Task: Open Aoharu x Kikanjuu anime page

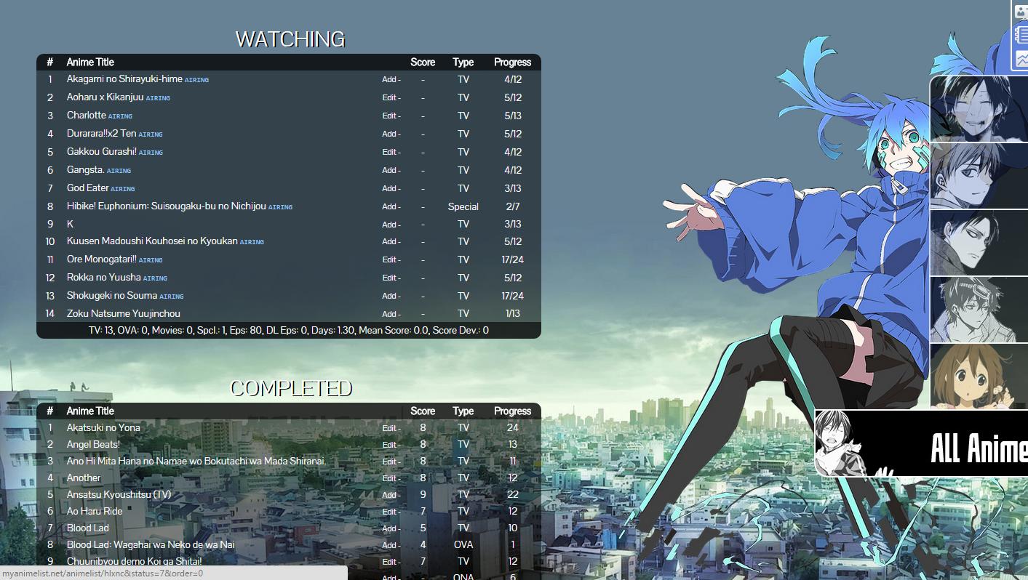Action: [105, 97]
